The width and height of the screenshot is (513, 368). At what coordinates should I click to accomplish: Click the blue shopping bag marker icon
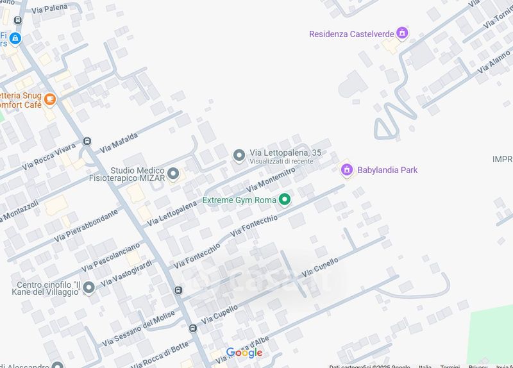(x=15, y=38)
